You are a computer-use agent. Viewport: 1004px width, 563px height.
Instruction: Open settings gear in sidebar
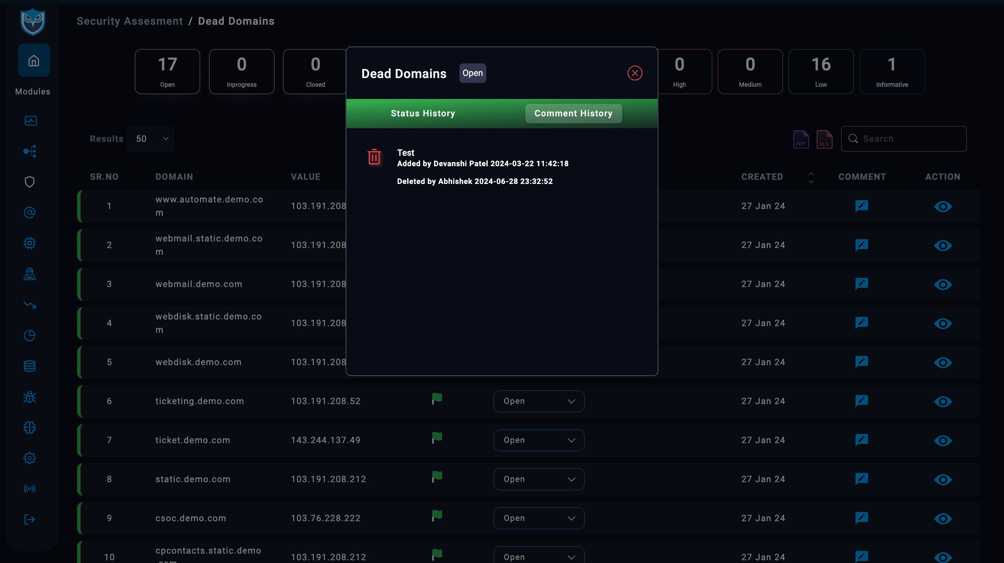coord(30,458)
